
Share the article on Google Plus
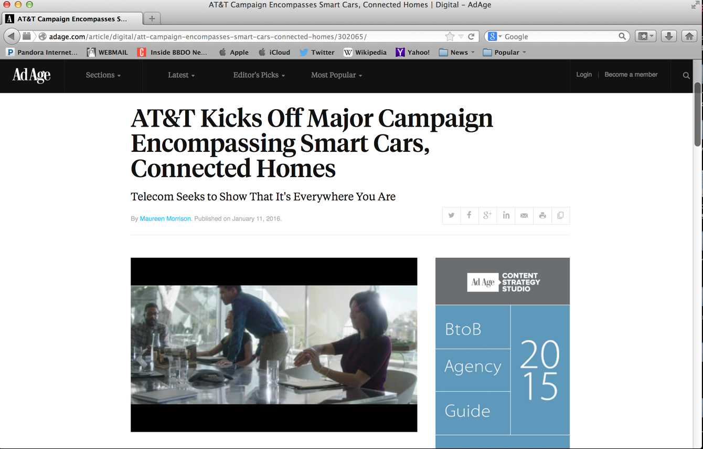pyautogui.click(x=488, y=215)
